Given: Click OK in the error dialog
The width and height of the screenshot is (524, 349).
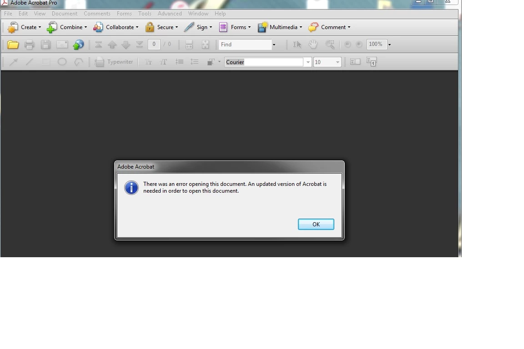Looking at the screenshot, I should click(x=316, y=224).
